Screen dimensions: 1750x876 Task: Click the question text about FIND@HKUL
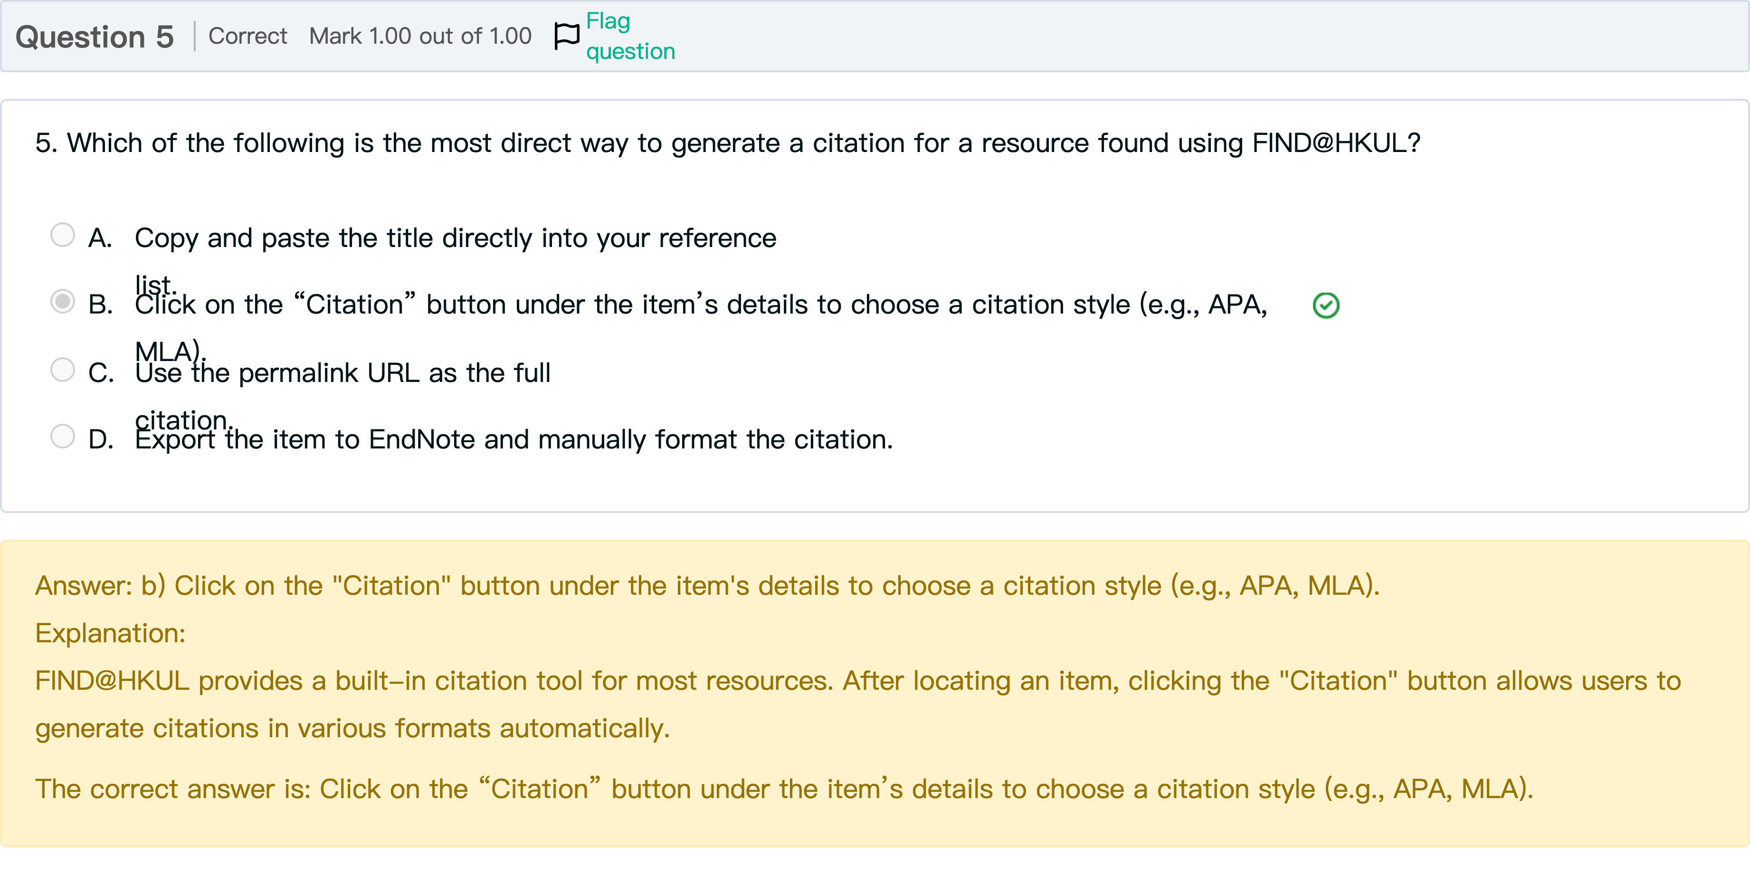727,143
